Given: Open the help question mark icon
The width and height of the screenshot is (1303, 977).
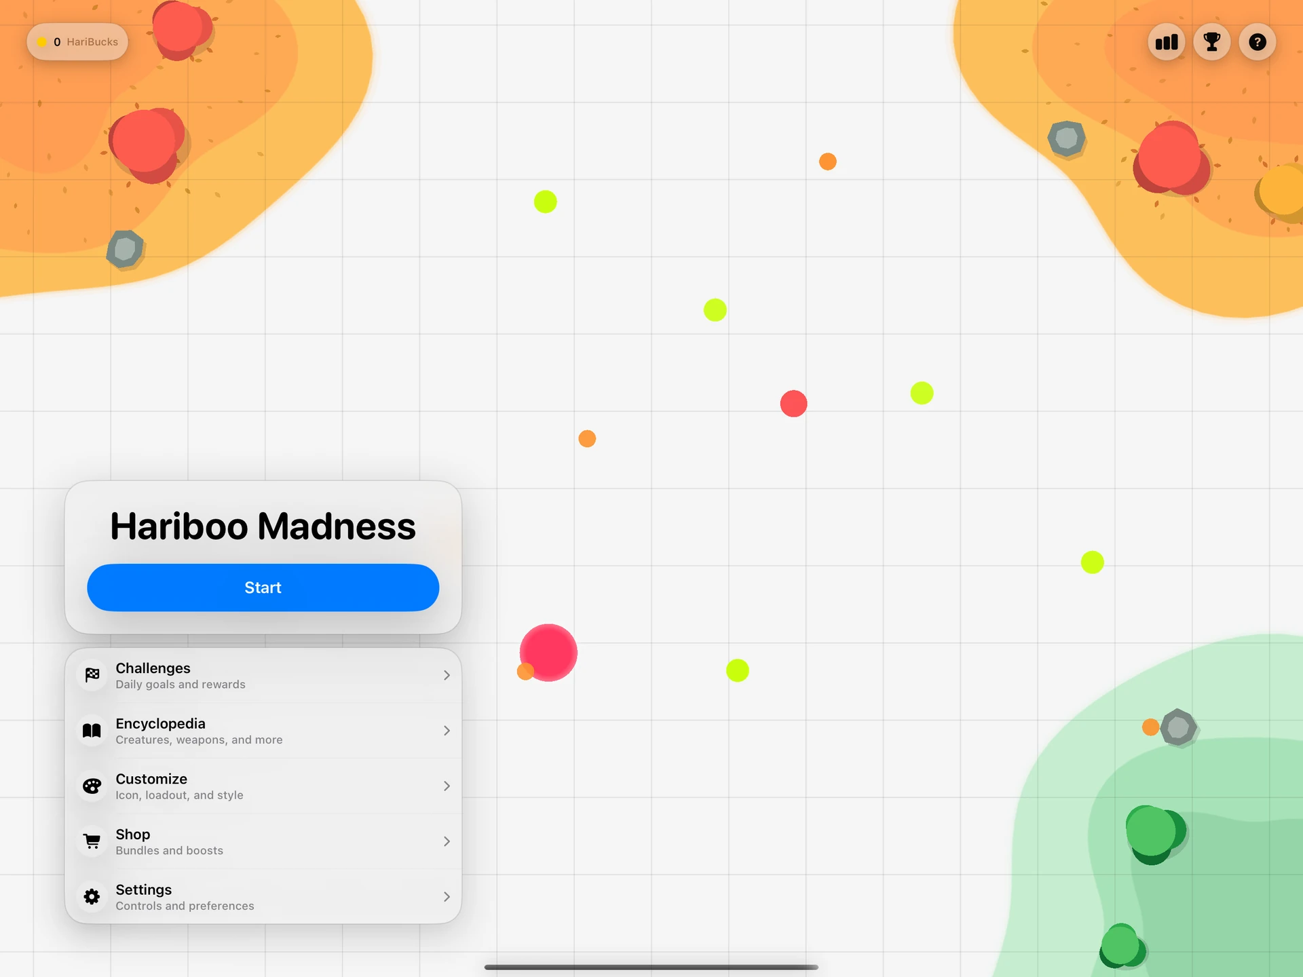Looking at the screenshot, I should (1258, 42).
